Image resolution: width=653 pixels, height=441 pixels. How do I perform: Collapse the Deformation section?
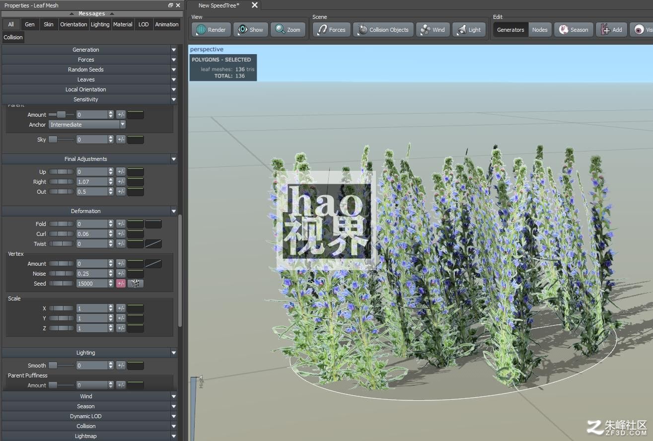tap(90, 211)
